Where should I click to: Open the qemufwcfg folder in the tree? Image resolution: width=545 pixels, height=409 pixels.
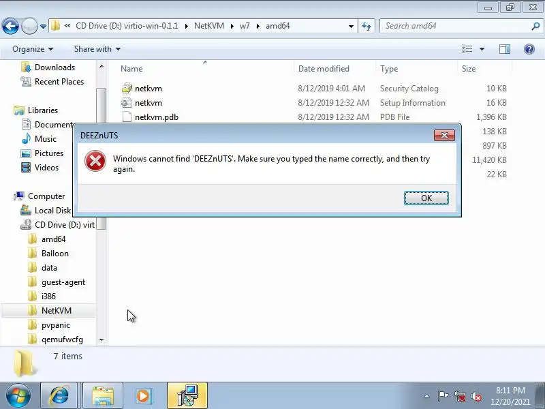pos(62,339)
